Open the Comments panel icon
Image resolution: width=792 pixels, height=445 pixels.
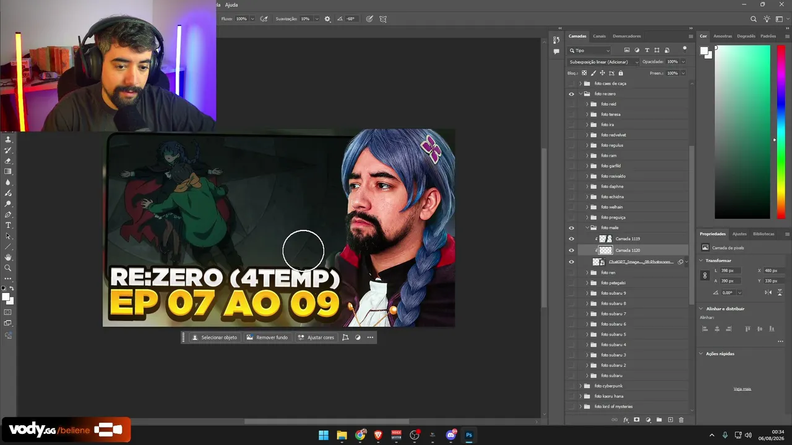point(556,51)
